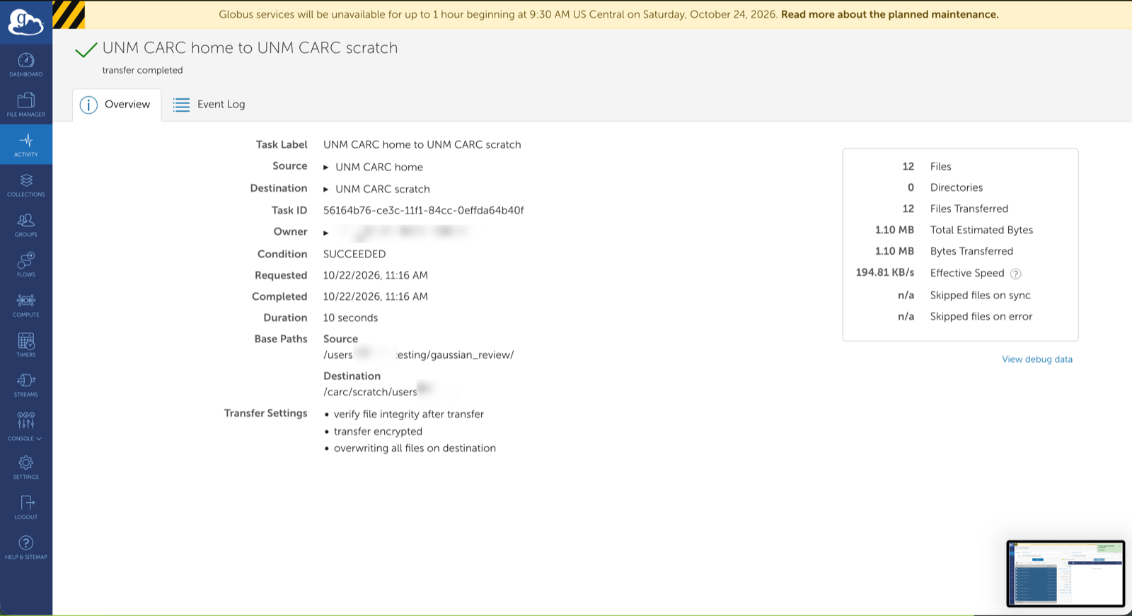The height and width of the screenshot is (616, 1132).
Task: Open View debug data link
Action: [1037, 359]
